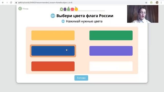Click the lesson progress bar
164x92 pixels.
[x=82, y=11]
